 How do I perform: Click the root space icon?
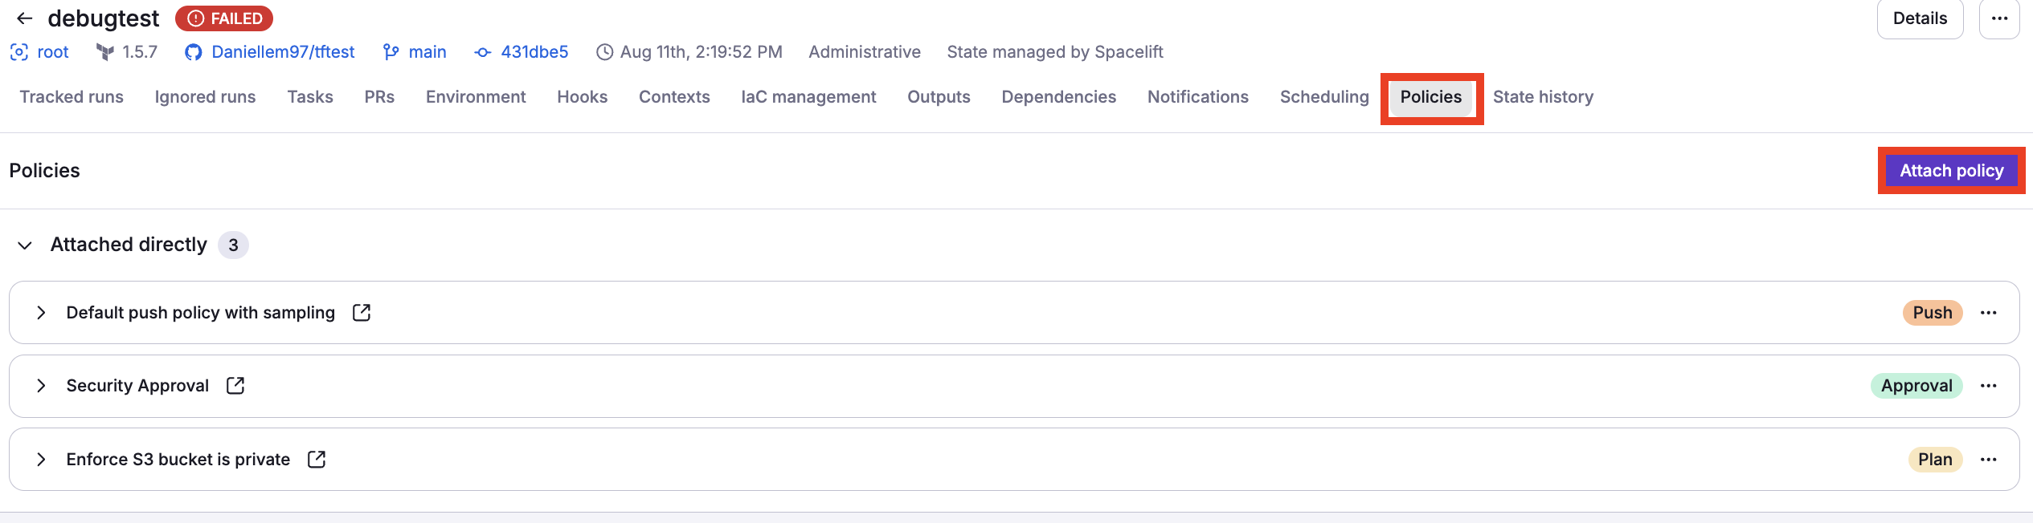click(18, 51)
